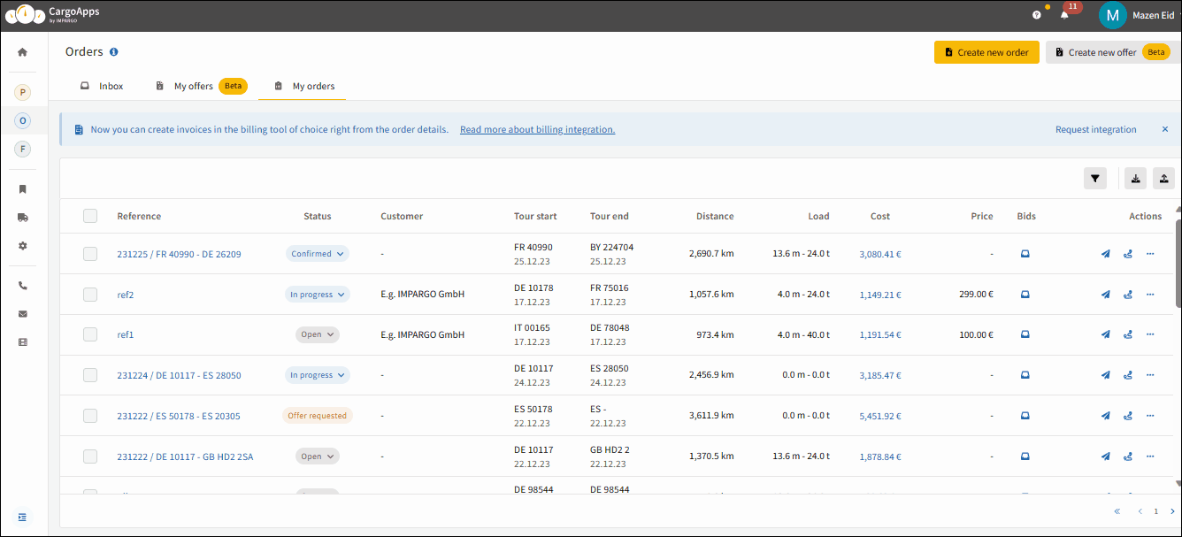
Task: Check the box for ref2 order
Action: click(x=90, y=295)
